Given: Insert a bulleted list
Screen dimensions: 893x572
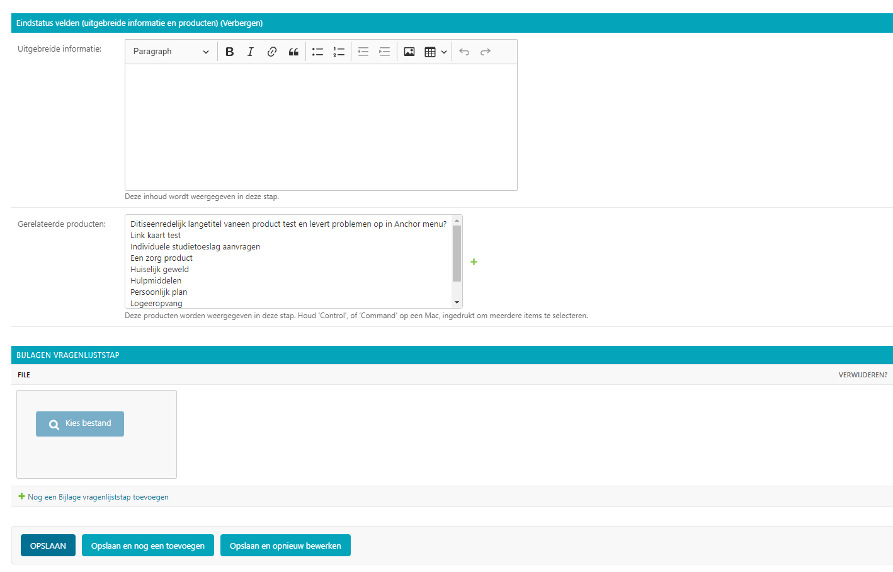Looking at the screenshot, I should pyautogui.click(x=317, y=52).
